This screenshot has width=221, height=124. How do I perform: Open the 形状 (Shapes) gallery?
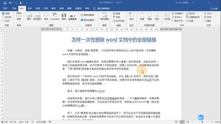point(46,17)
